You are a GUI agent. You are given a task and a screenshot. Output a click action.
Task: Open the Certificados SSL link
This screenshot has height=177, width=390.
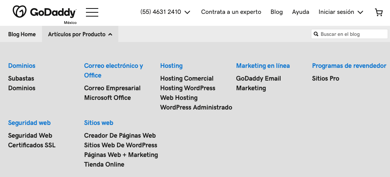[32, 145]
